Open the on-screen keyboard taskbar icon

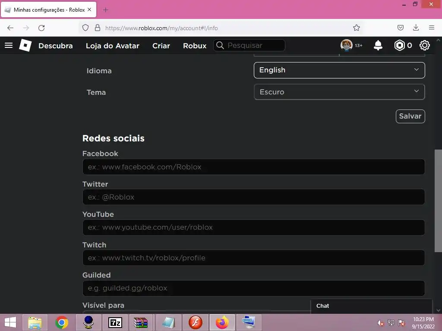[x=249, y=322]
